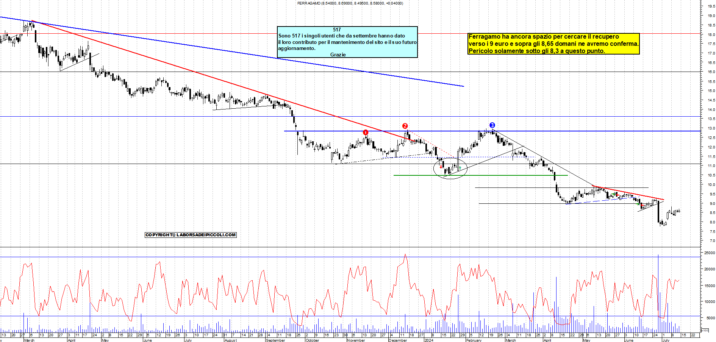The image size is (716, 342).
Task: Click the COPYRIGHT@LABORSADEIPICCOLI.COM label
Action: point(191,235)
